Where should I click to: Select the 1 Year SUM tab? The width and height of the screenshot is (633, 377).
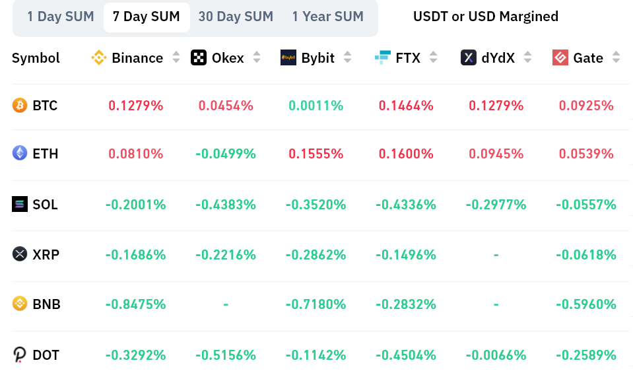pos(327,17)
